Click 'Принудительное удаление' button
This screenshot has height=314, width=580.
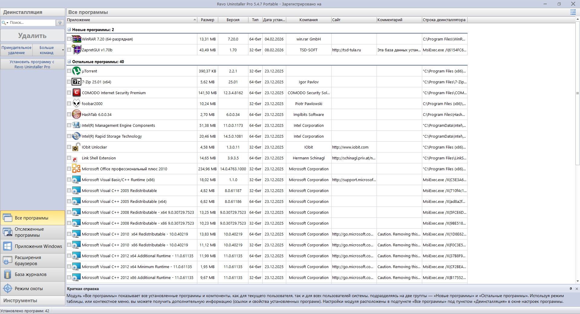16,50
